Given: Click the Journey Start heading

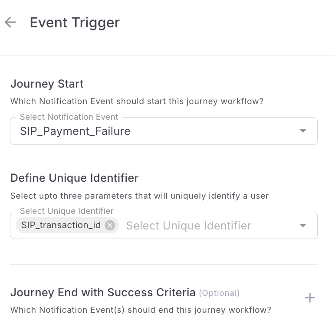Looking at the screenshot, I should point(47,84).
